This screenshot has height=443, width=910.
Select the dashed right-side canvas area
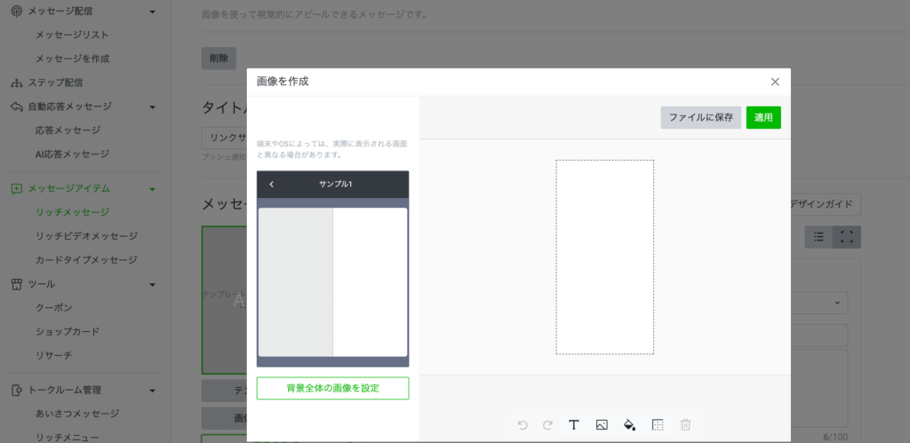click(604, 257)
